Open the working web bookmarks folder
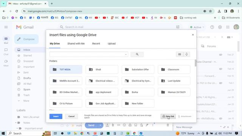 pos(188,18)
